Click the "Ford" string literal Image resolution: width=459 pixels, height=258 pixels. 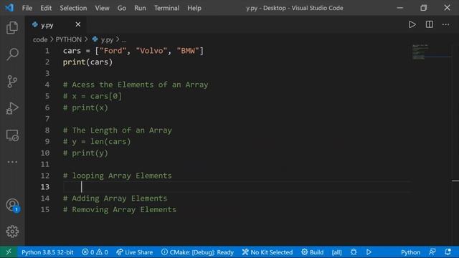[113, 51]
